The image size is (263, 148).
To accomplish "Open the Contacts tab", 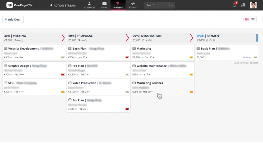I will [90, 5].
